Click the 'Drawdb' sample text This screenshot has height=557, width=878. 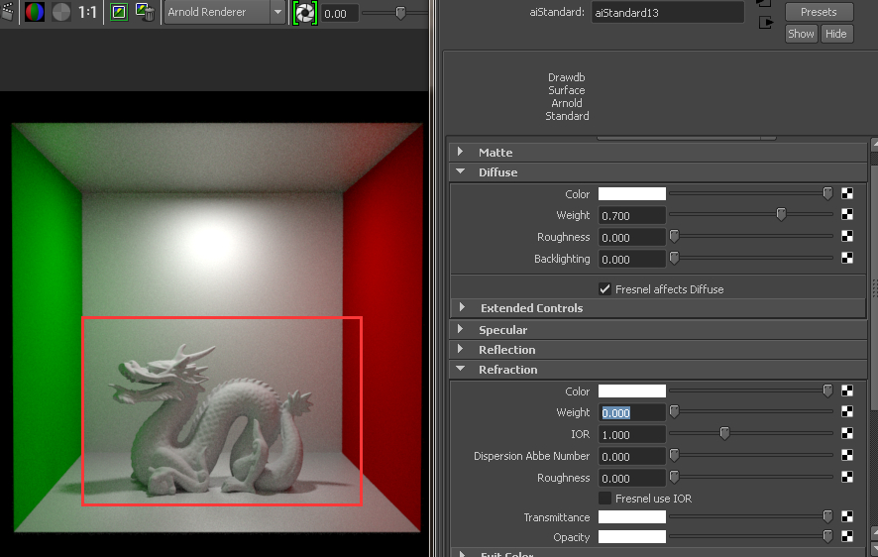pos(566,77)
